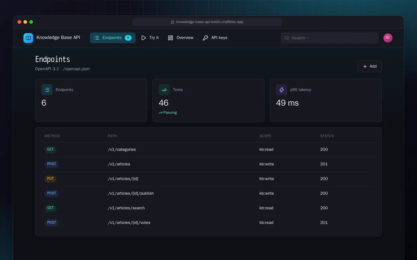Image resolution: width=417 pixels, height=260 pixels.
Task: Click the lock icon in address bar
Action: 173,22
